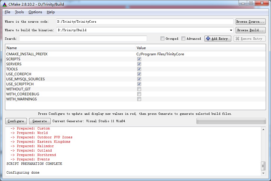Uncheck the SERVERS checkbox

point(139,64)
